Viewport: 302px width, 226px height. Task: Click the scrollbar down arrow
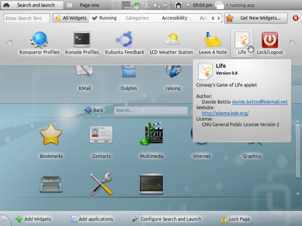click(x=298, y=193)
